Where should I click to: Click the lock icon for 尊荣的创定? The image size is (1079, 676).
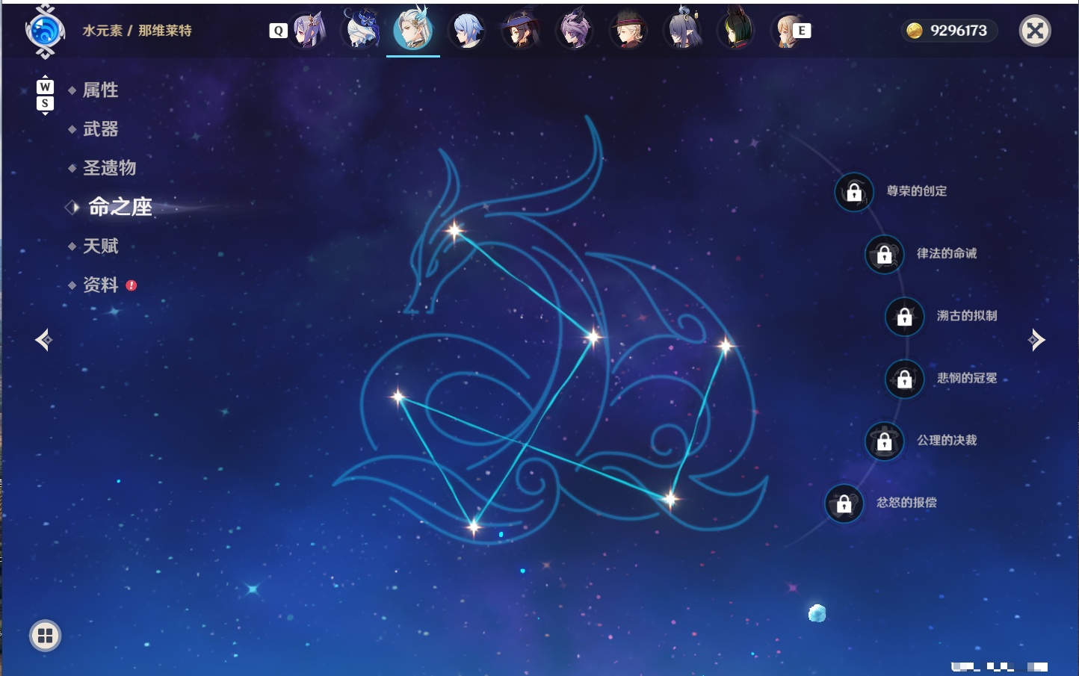[854, 192]
